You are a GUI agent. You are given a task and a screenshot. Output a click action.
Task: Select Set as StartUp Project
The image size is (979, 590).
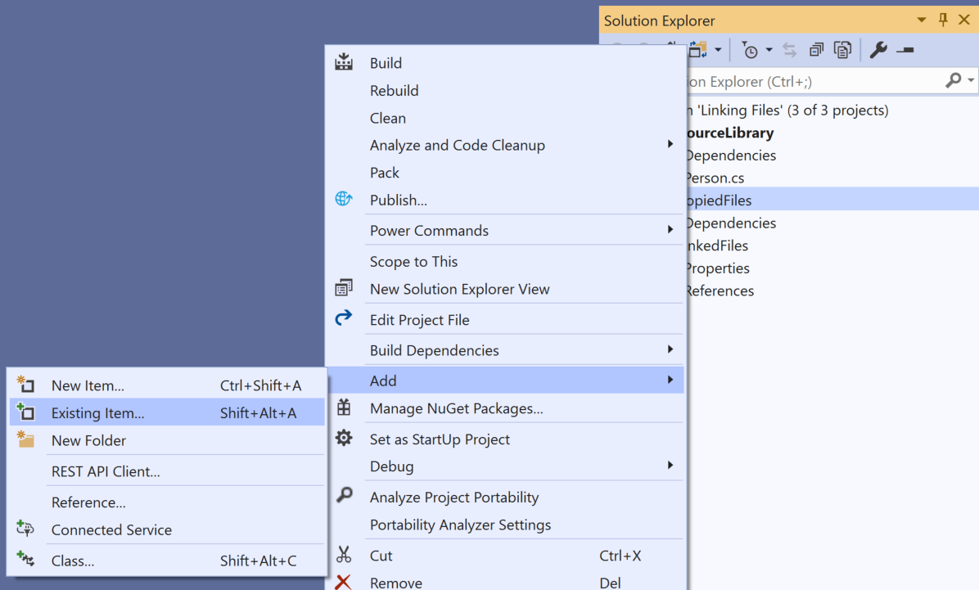(x=440, y=439)
